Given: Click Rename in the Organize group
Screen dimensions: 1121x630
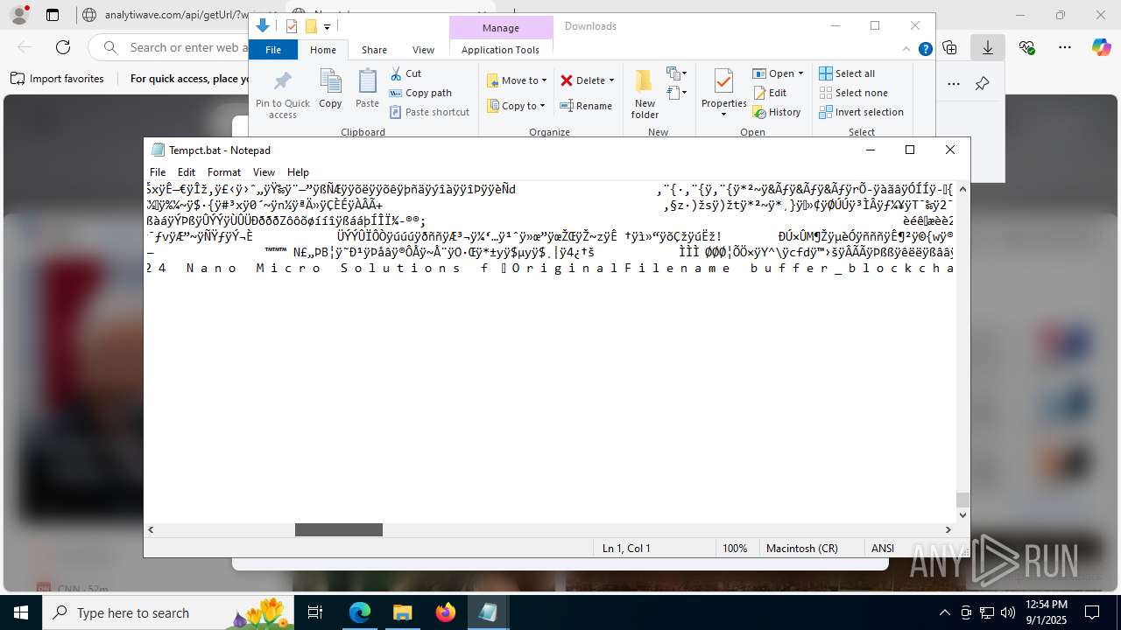Looking at the screenshot, I should (x=586, y=106).
